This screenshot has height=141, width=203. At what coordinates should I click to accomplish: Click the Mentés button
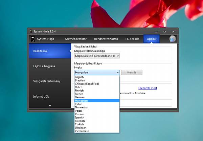[132, 72]
